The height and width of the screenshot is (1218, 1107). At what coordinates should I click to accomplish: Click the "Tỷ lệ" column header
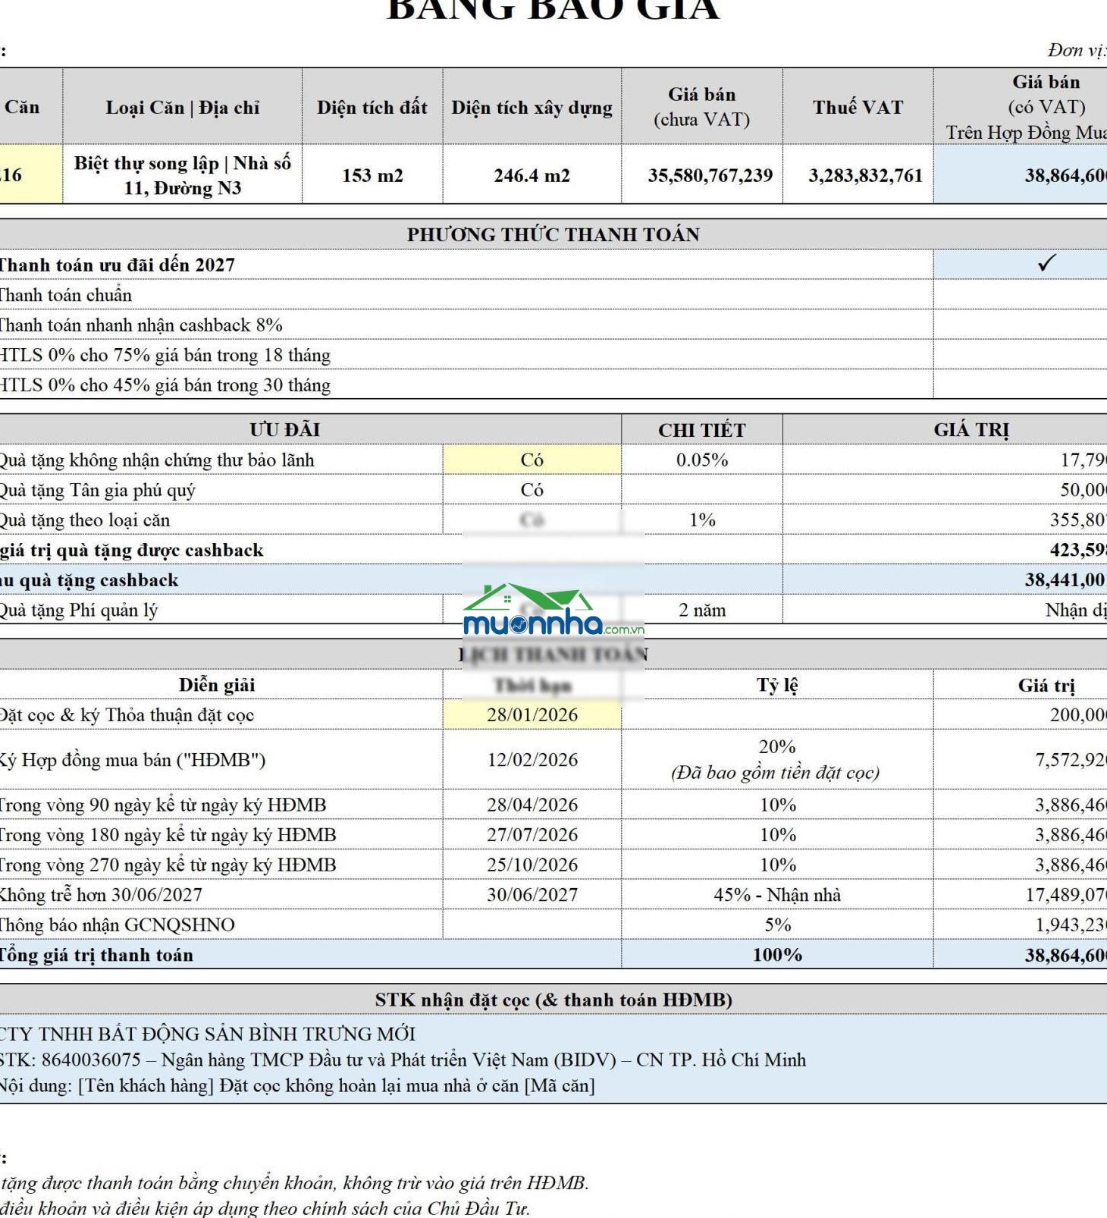coord(777,685)
